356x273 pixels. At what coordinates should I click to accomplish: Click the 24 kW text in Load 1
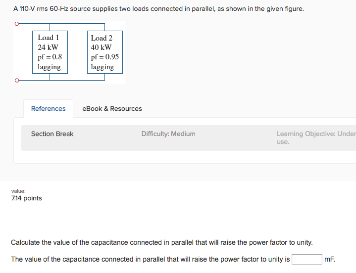click(x=48, y=47)
